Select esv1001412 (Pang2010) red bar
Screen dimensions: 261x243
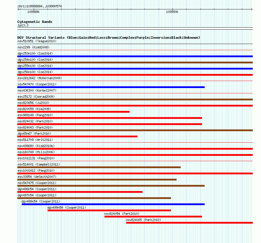pos(135,173)
